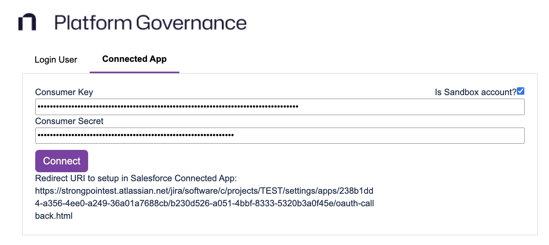Viewport: 549px width, 245px height.
Task: Click the purple underline beneath Connected App
Action: coord(134,72)
